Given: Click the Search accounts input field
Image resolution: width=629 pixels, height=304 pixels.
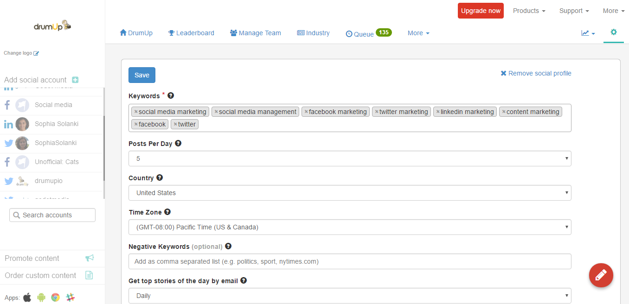Looking at the screenshot, I should pos(52,215).
